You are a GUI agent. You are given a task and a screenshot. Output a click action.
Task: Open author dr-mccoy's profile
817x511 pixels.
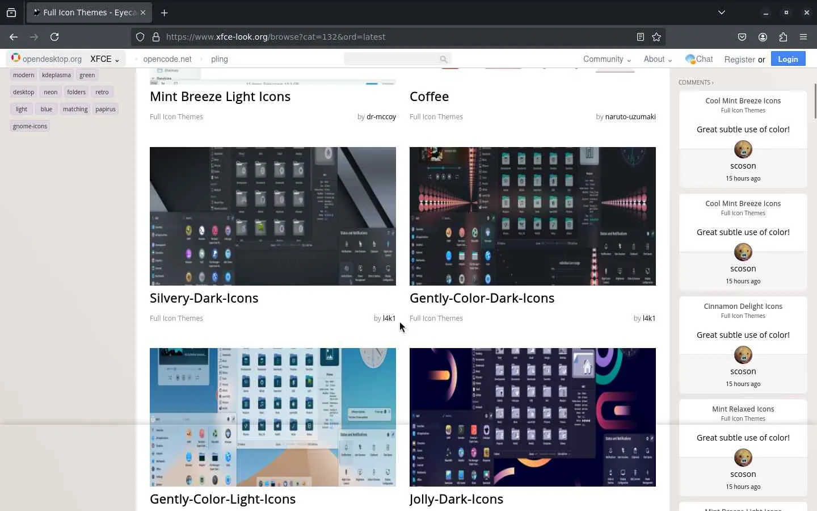point(381,117)
